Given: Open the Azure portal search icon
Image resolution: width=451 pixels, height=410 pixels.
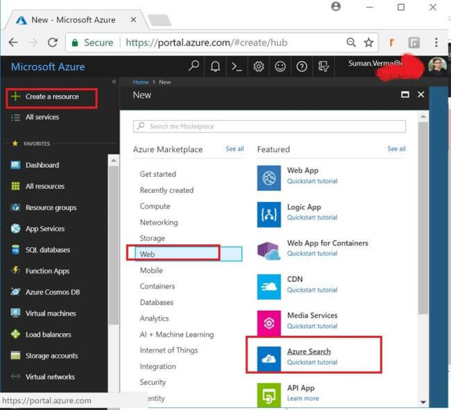Looking at the screenshot, I should (x=194, y=66).
